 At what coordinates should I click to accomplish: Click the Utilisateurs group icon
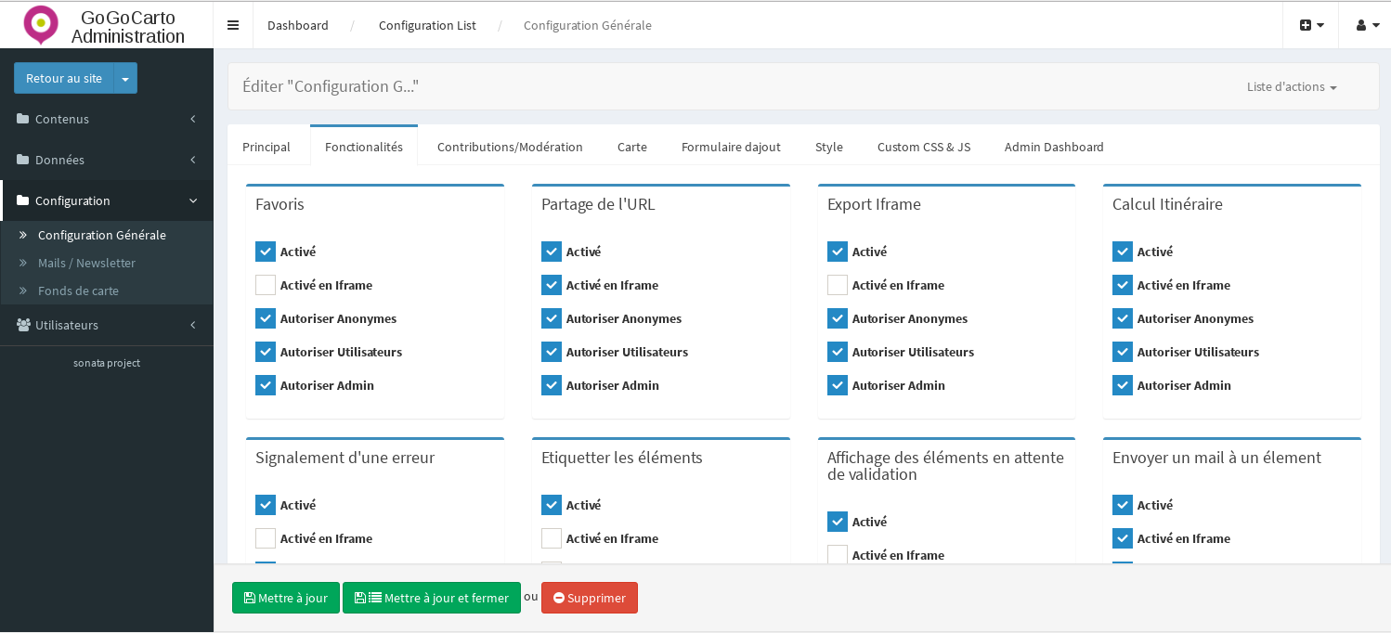coord(23,325)
